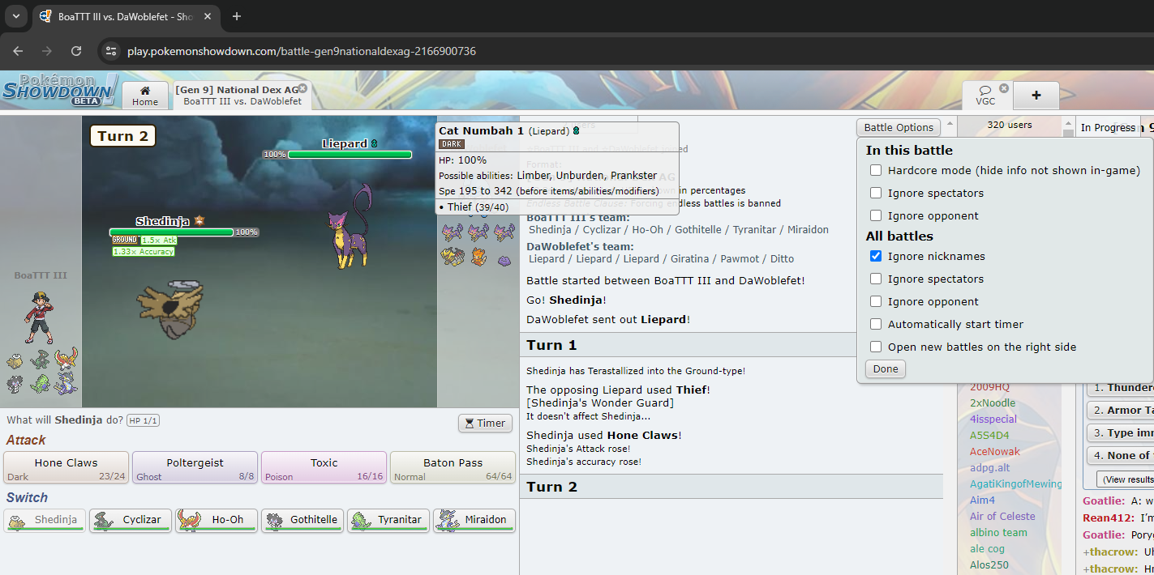Viewport: 1154px width, 575px height.
Task: Check Ignore opponent under All battles
Action: [876, 301]
